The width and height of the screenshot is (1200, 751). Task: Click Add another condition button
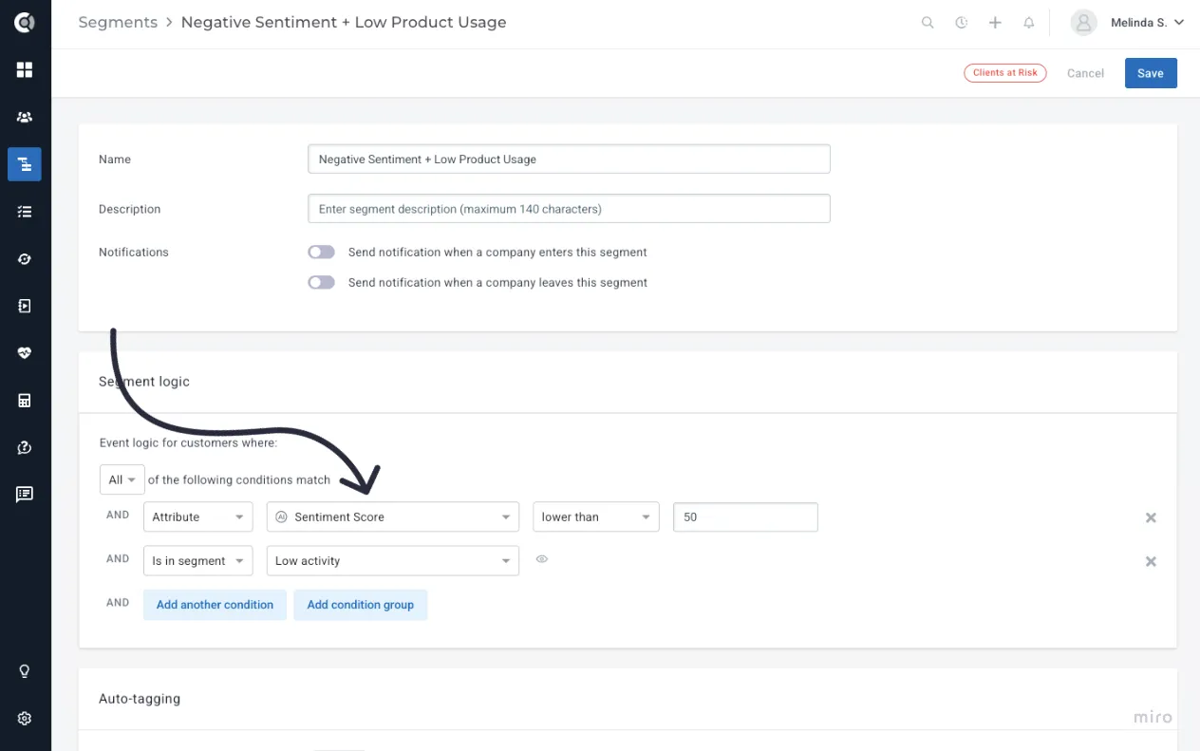pos(215,605)
